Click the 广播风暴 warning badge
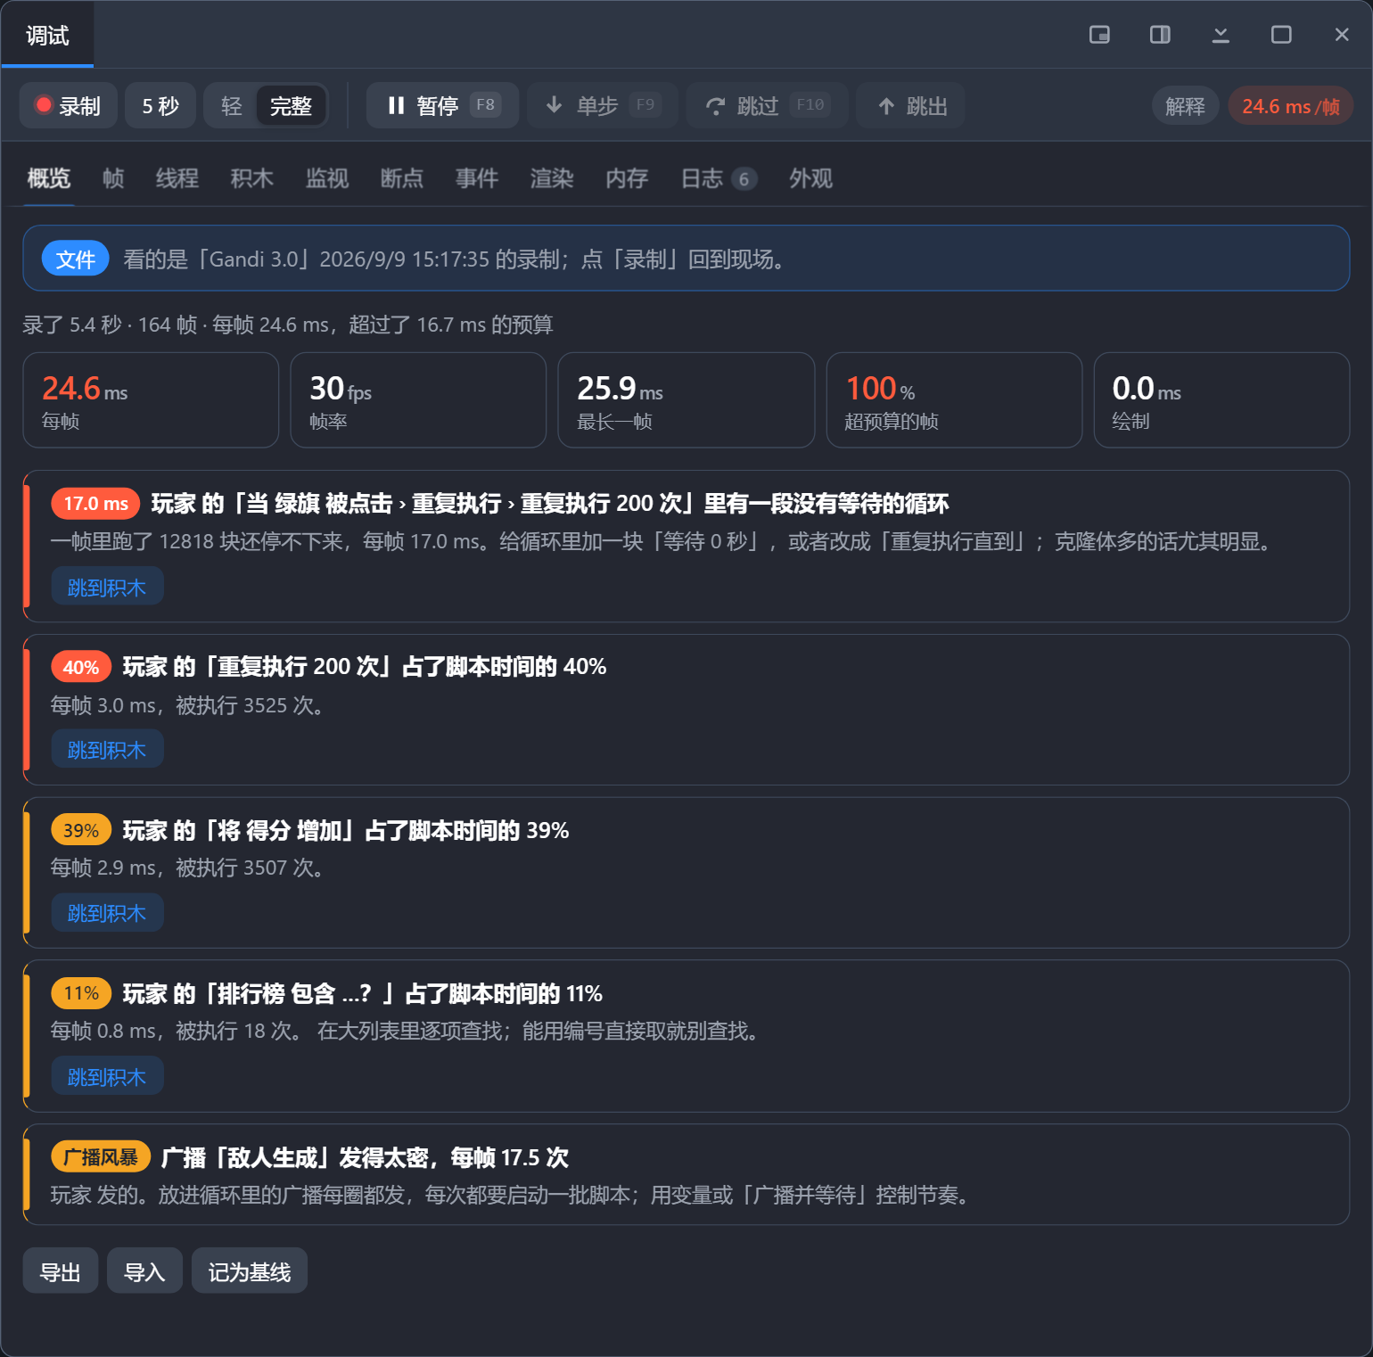Image resolution: width=1373 pixels, height=1357 pixels. [x=101, y=1156]
